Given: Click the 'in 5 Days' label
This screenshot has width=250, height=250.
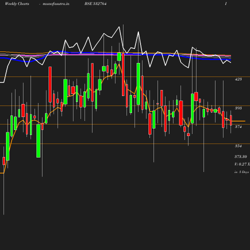Looking at the screenshot, I should click(241, 172).
